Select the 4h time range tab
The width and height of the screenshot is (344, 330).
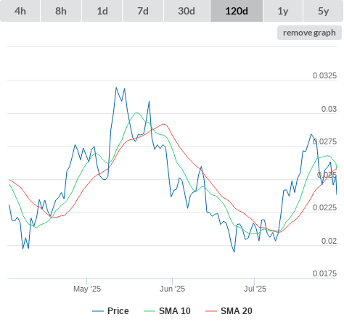[x=20, y=11]
